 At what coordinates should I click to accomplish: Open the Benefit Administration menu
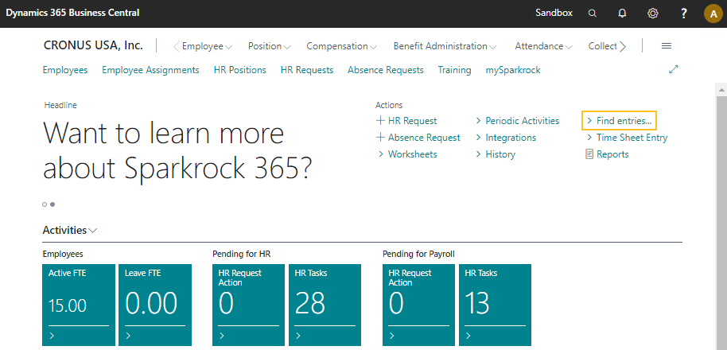(x=445, y=46)
